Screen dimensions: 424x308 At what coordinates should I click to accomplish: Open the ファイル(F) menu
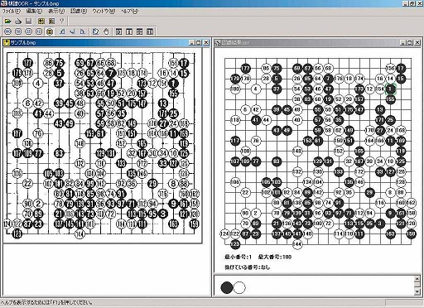(12, 12)
